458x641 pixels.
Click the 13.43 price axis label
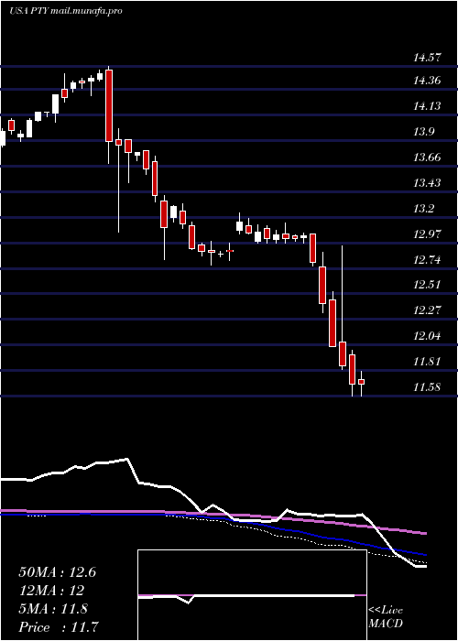(x=427, y=183)
